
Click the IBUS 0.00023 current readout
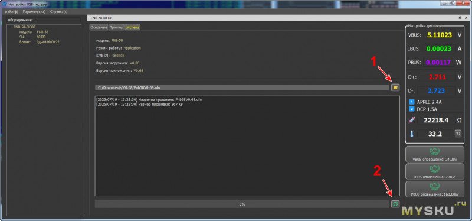(440, 49)
